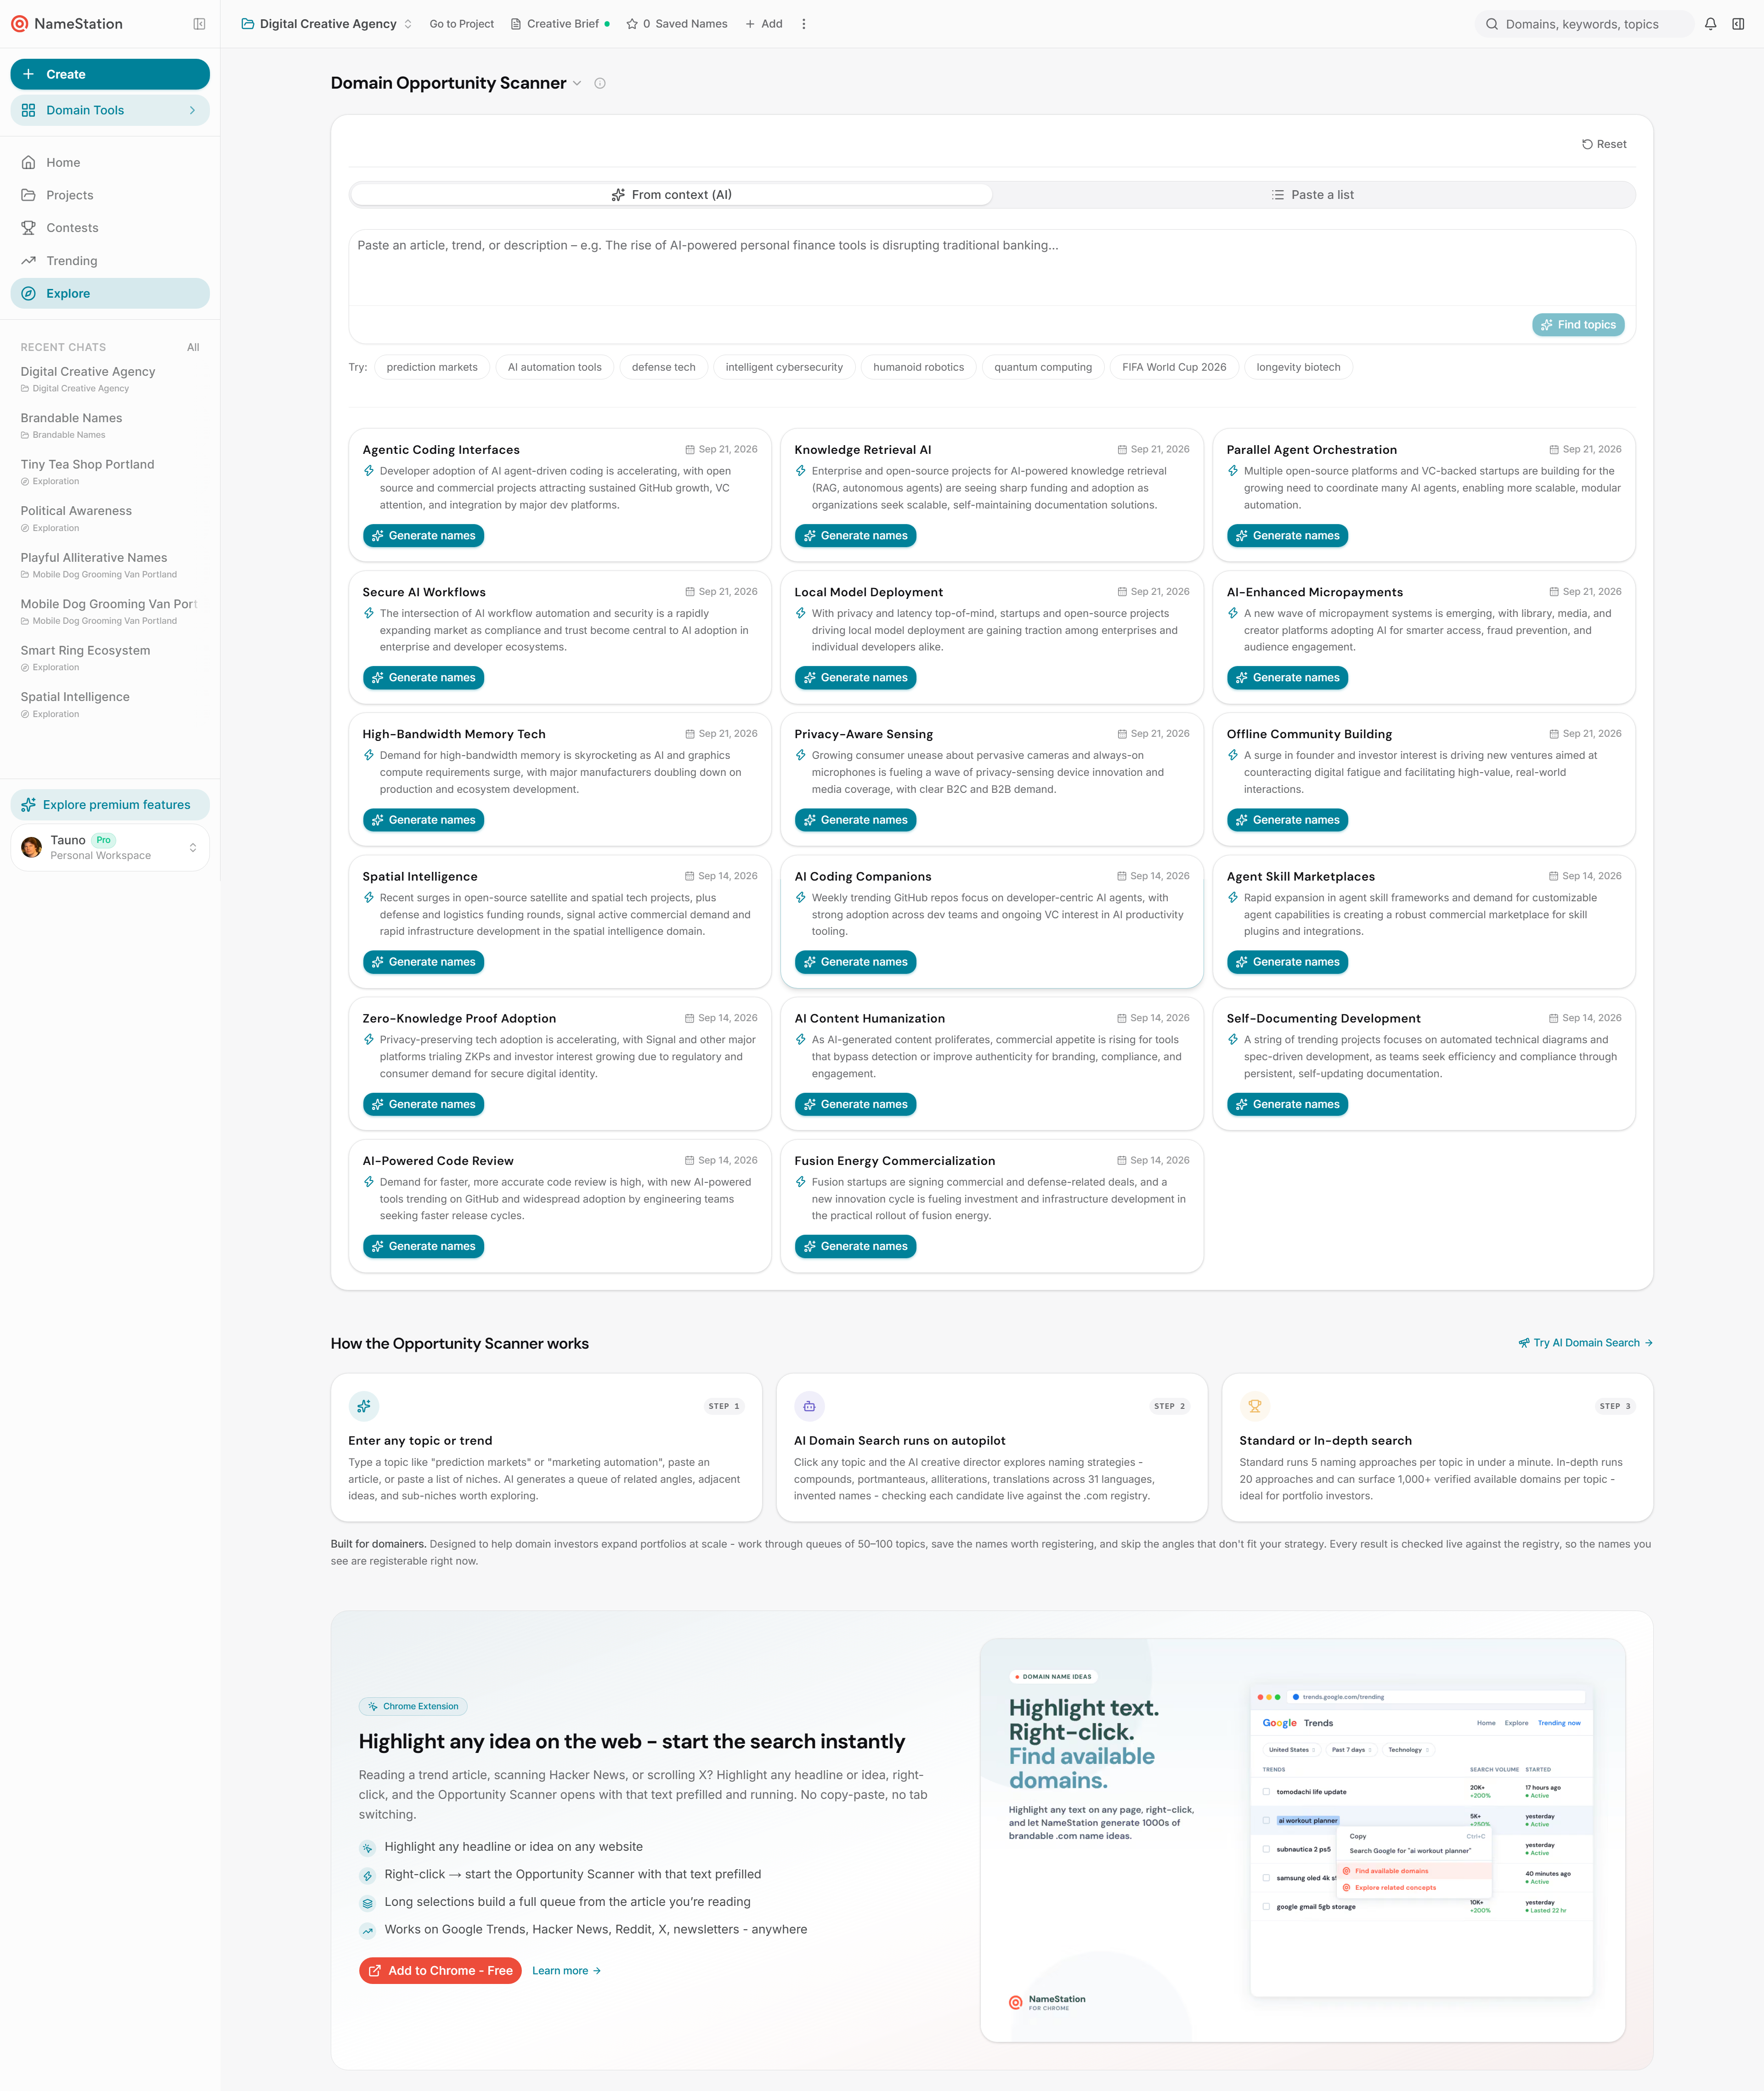Select the longevity biotech suggestion chip
This screenshot has width=1764, height=2091.
click(x=1298, y=367)
